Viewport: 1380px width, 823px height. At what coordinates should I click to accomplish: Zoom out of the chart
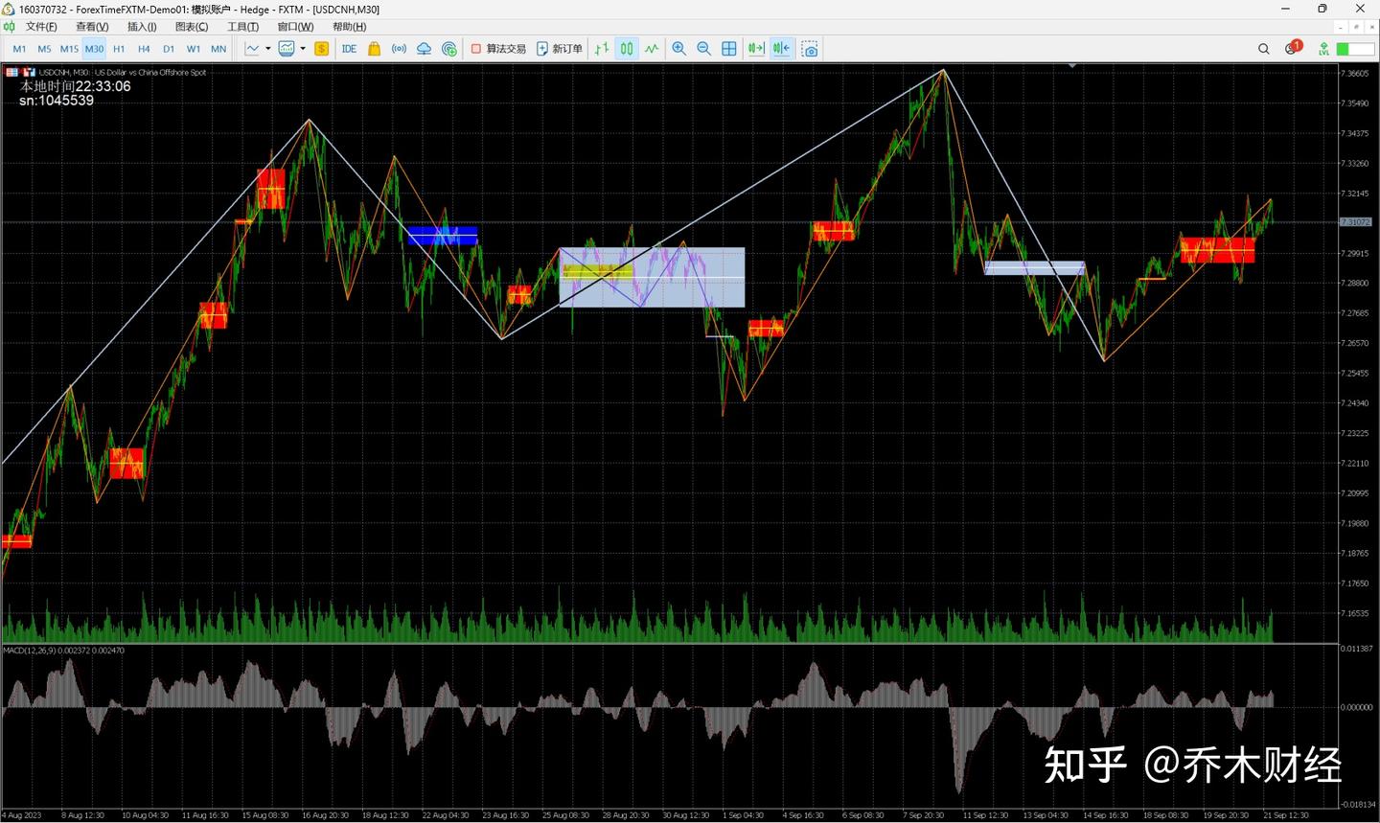coord(704,49)
